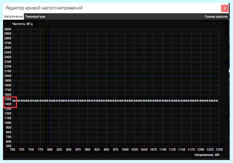Click the 1250 mV voltage axis label
This screenshot has height=163, width=233.
[x=219, y=149]
